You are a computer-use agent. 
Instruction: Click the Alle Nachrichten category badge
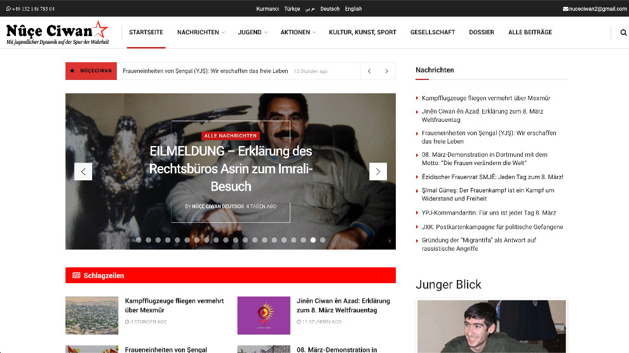point(230,136)
